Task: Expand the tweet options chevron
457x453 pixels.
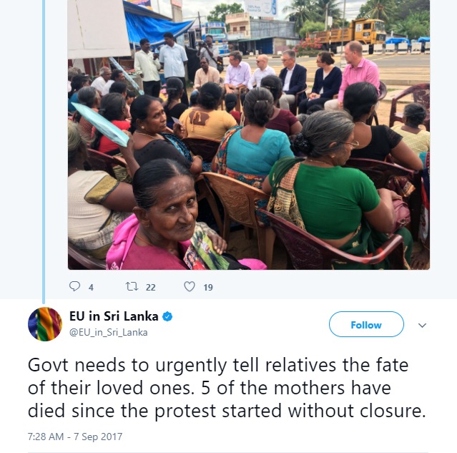Action: [x=423, y=325]
